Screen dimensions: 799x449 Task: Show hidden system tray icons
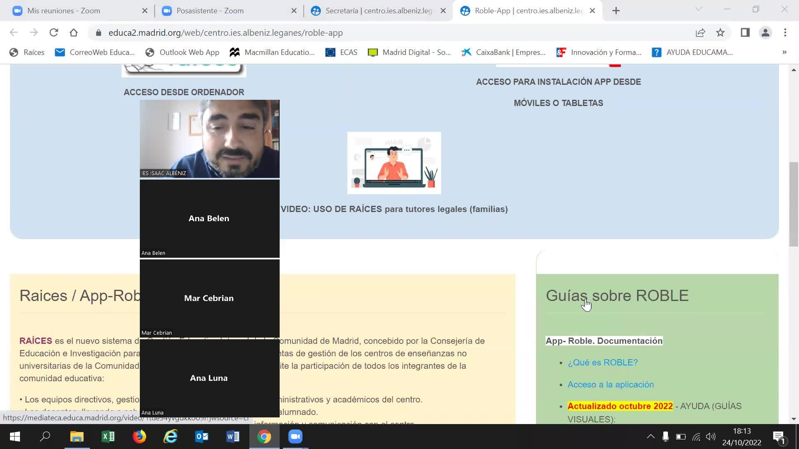click(x=650, y=437)
